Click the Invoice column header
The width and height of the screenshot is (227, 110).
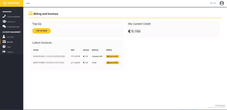tap(36, 50)
